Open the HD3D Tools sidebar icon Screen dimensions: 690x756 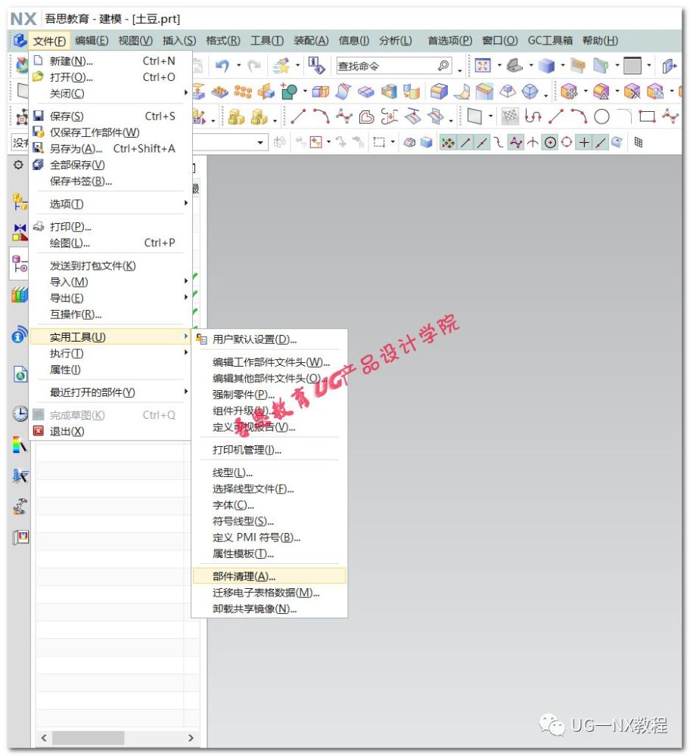click(20, 334)
